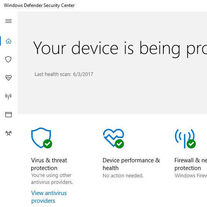Click 'No action needed.' status text
Viewport: 207px width, 207px height.
(123, 175)
